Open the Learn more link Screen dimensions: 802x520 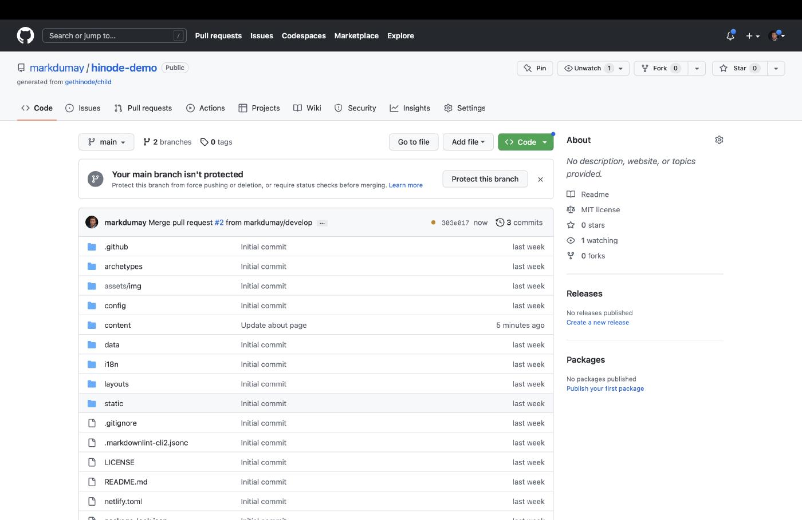pos(406,185)
